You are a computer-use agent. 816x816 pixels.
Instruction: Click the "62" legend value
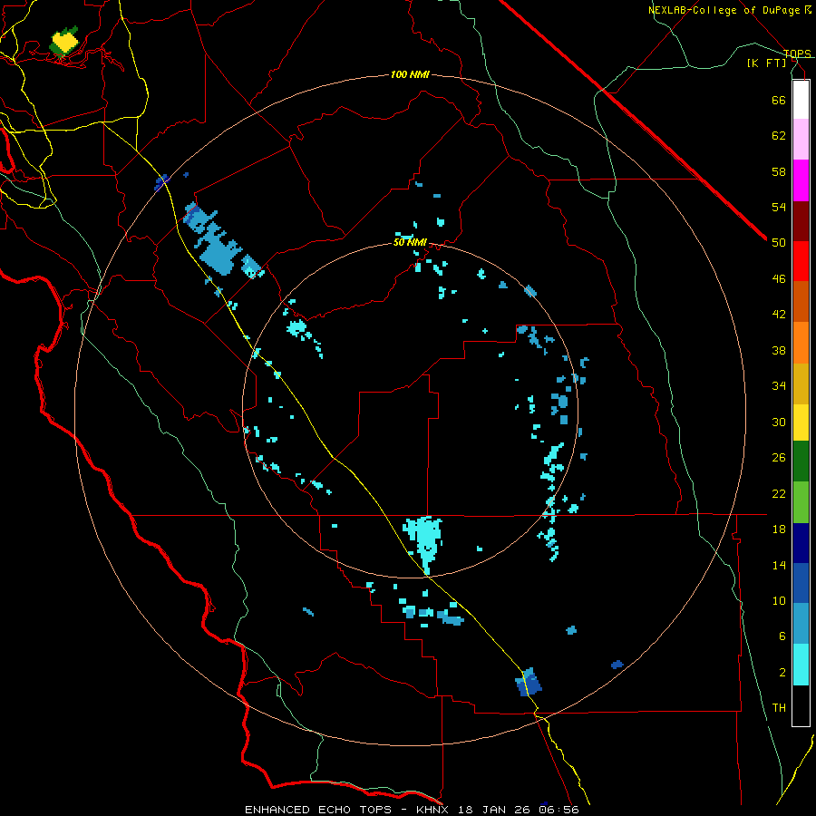[779, 136]
